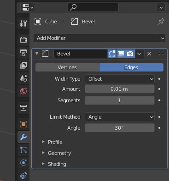169x181 pixels.
Task: Animate Width Type using its dot
Action: click(x=159, y=79)
